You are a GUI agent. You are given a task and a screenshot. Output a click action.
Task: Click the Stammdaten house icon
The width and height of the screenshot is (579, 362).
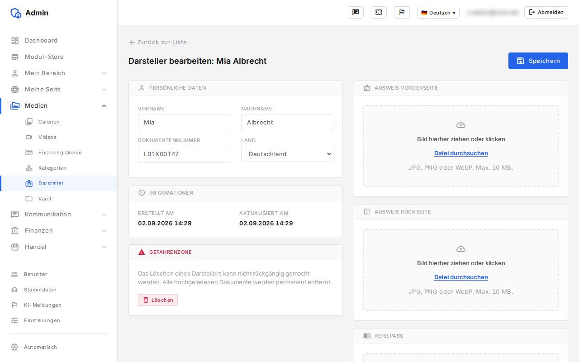tap(14, 290)
